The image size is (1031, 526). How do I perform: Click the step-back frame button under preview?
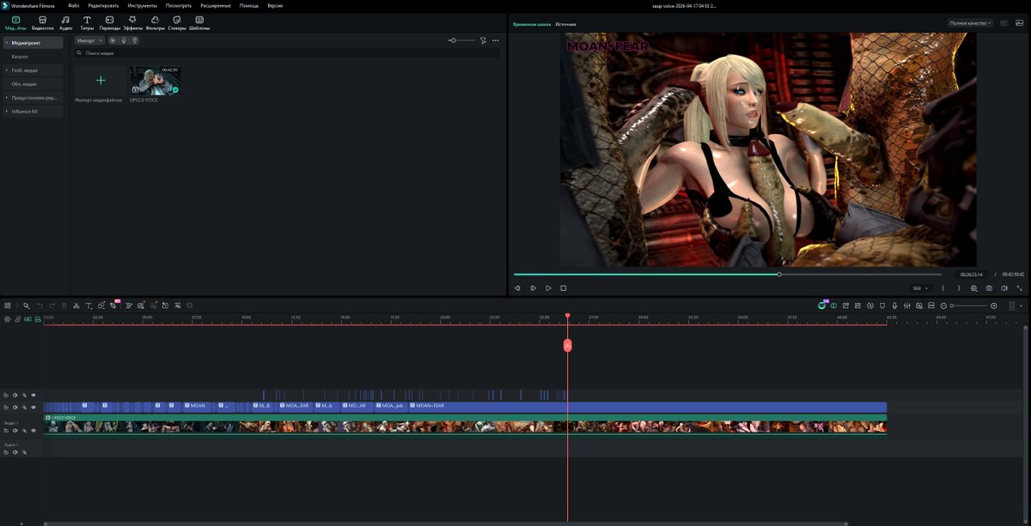click(517, 288)
